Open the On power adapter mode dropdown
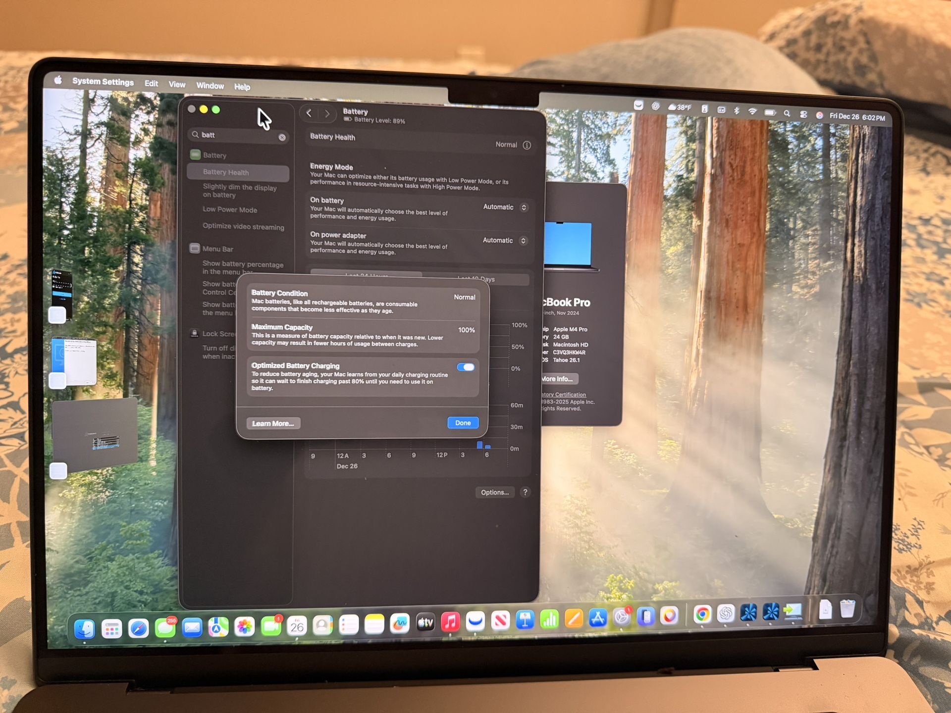This screenshot has width=951, height=713. (x=505, y=241)
